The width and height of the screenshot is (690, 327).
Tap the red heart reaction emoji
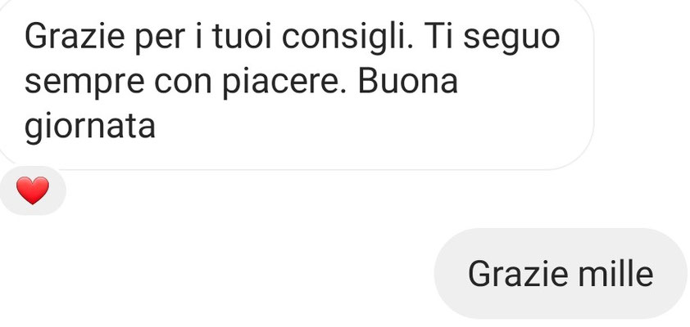click(33, 190)
